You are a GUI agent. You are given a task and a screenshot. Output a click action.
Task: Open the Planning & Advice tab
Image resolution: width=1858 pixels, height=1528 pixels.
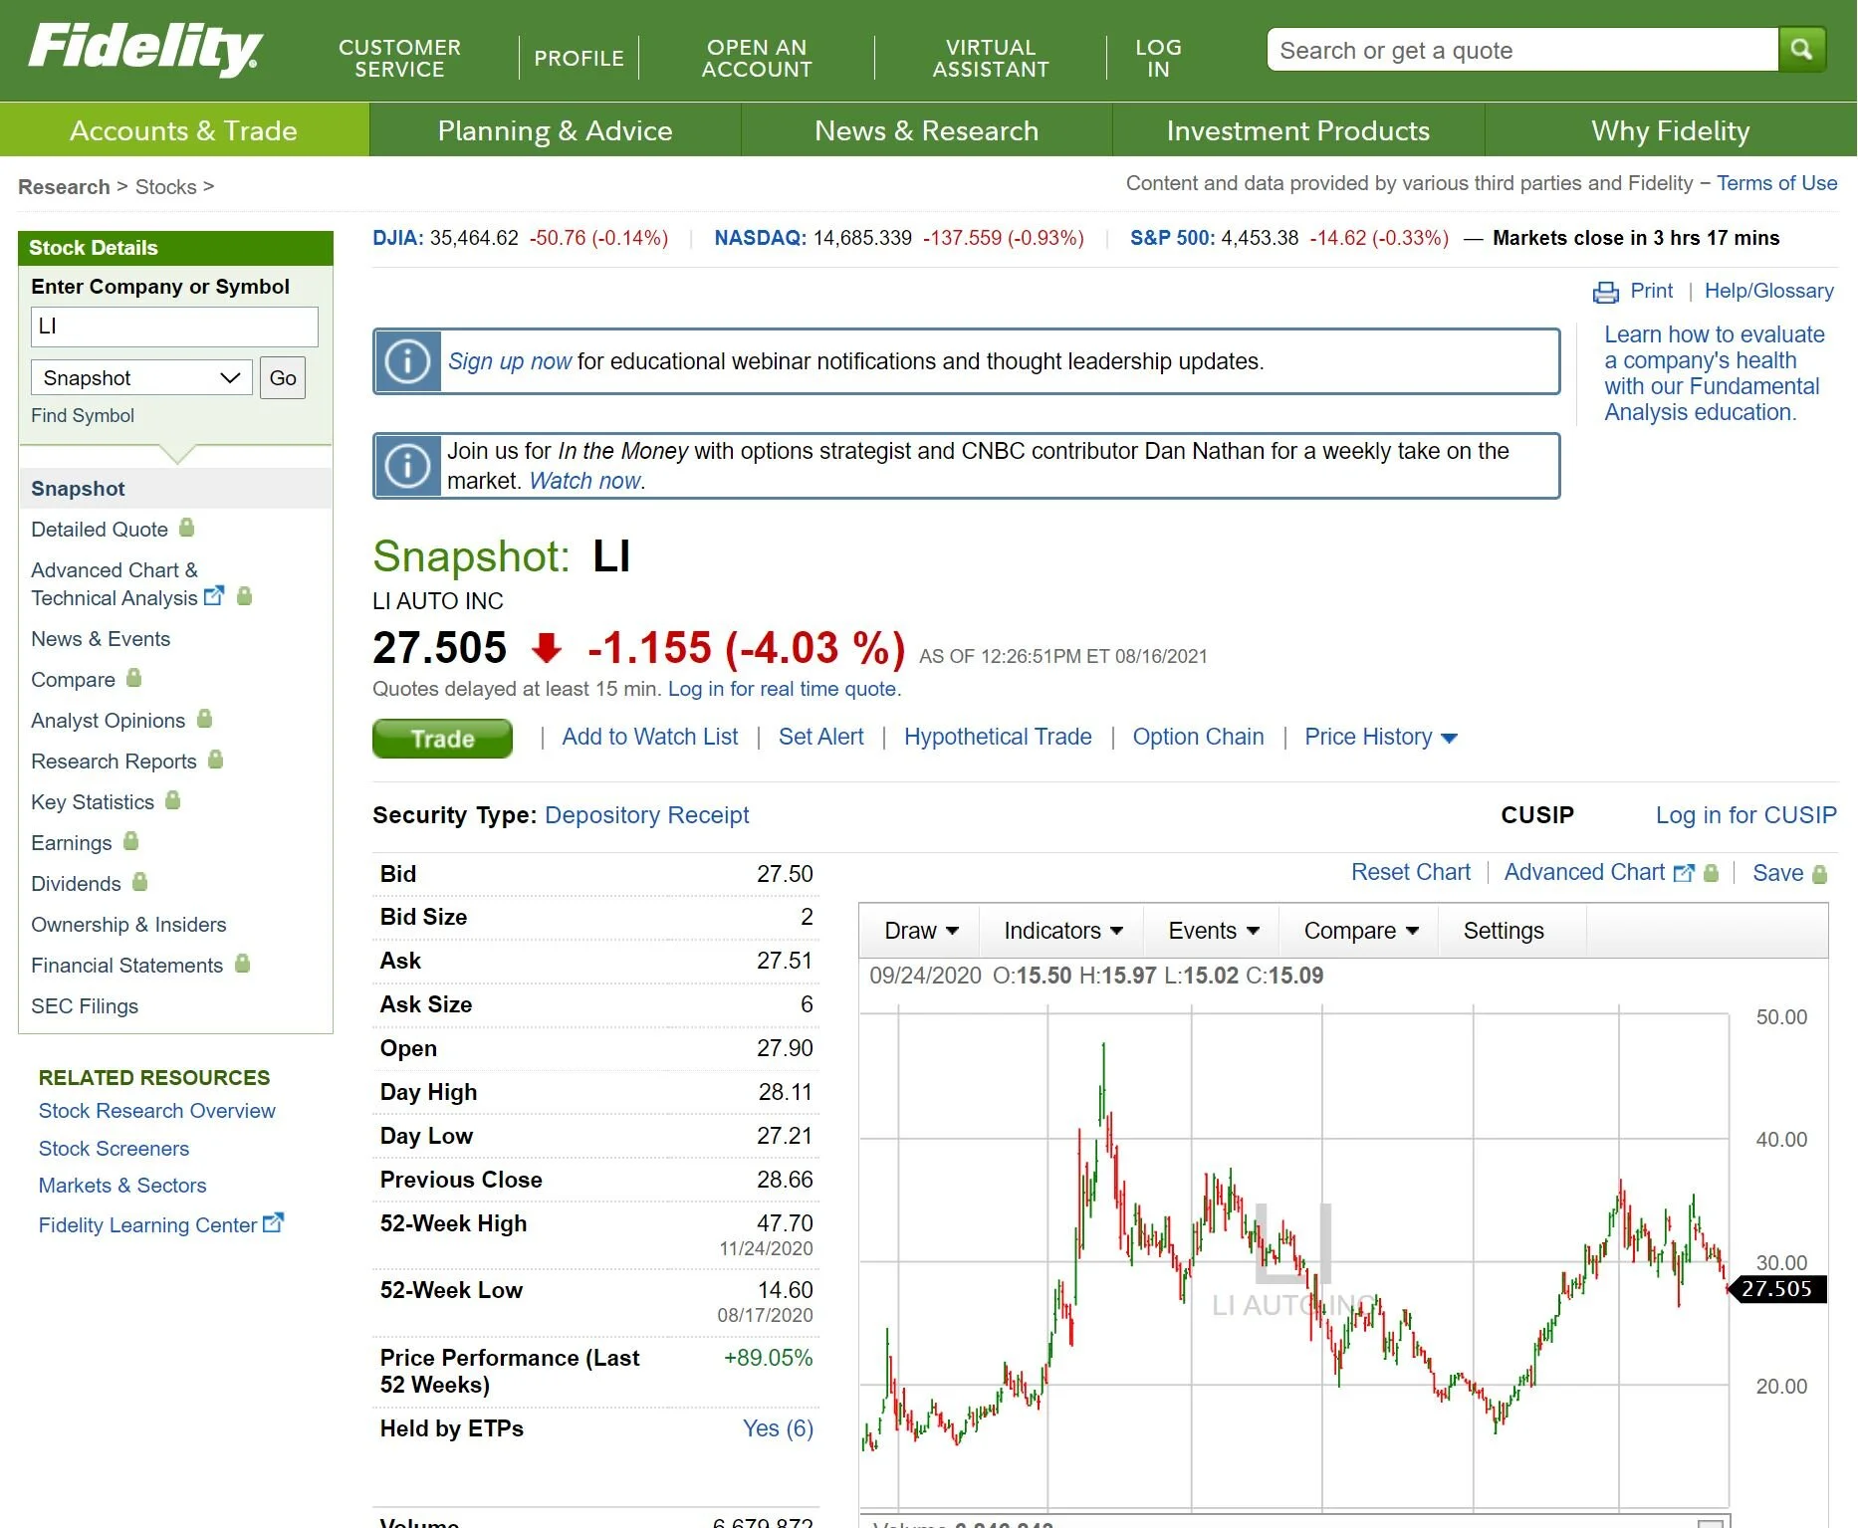[x=556, y=130]
